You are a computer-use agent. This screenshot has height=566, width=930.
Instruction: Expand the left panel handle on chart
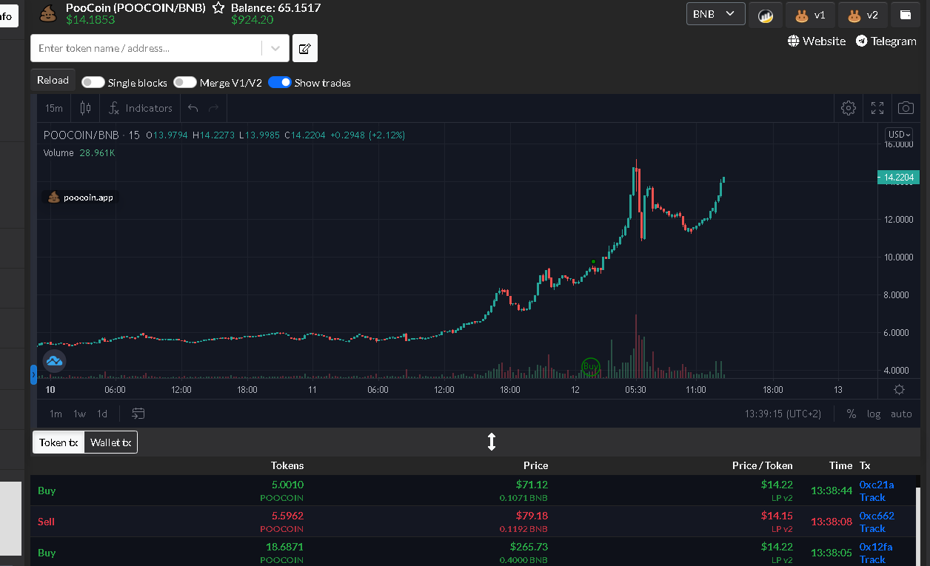[33, 374]
